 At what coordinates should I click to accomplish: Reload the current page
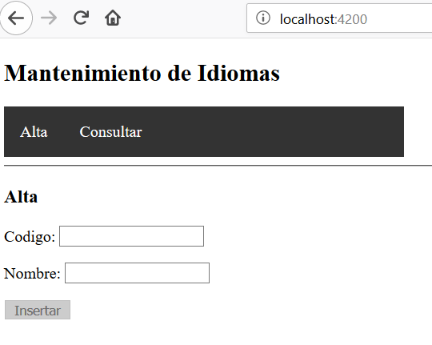pyautogui.click(x=82, y=18)
